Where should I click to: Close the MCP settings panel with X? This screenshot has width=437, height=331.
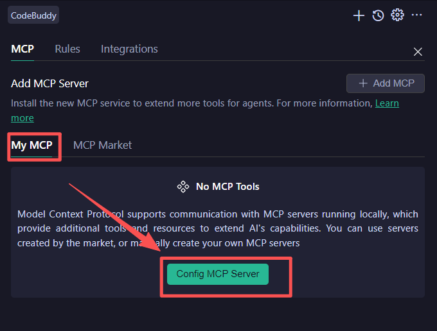[x=418, y=52]
